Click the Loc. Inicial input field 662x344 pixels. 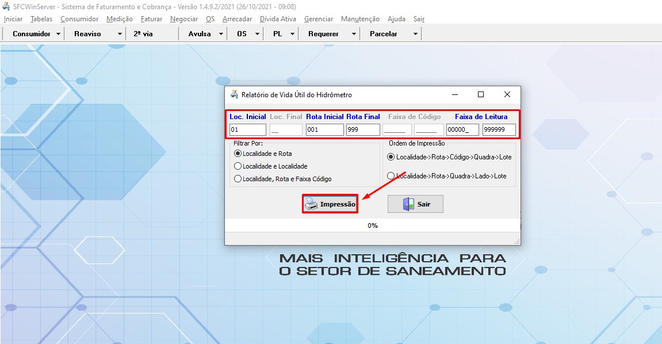(247, 130)
